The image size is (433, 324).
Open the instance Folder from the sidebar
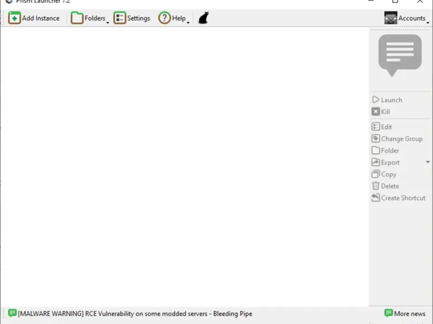pyautogui.click(x=385, y=151)
